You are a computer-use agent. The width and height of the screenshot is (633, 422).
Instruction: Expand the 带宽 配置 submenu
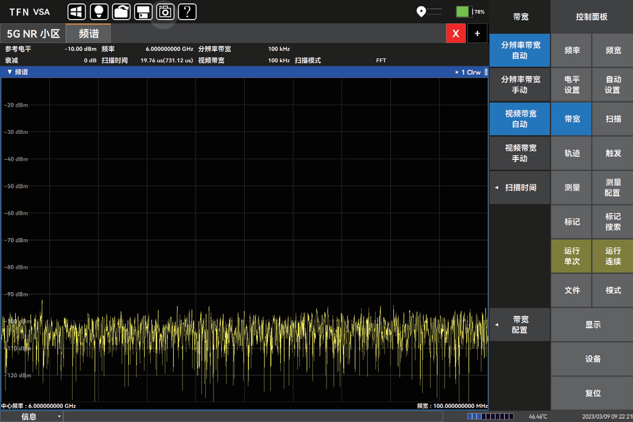click(x=520, y=324)
